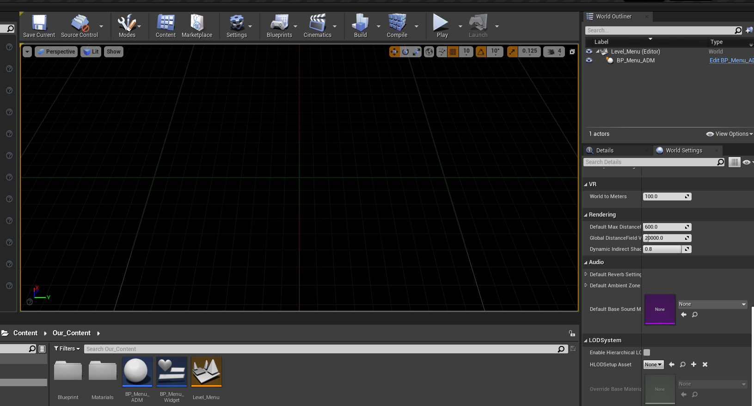754x406 pixels.
Task: Open the Modes toolbar button
Action: tap(127, 26)
